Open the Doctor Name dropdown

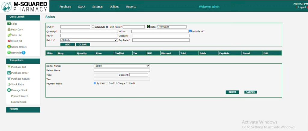point(122,65)
